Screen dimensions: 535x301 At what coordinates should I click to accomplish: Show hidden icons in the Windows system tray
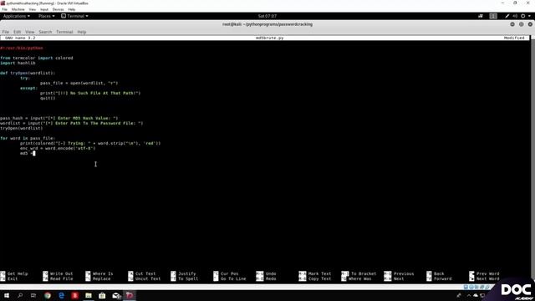(x=469, y=295)
